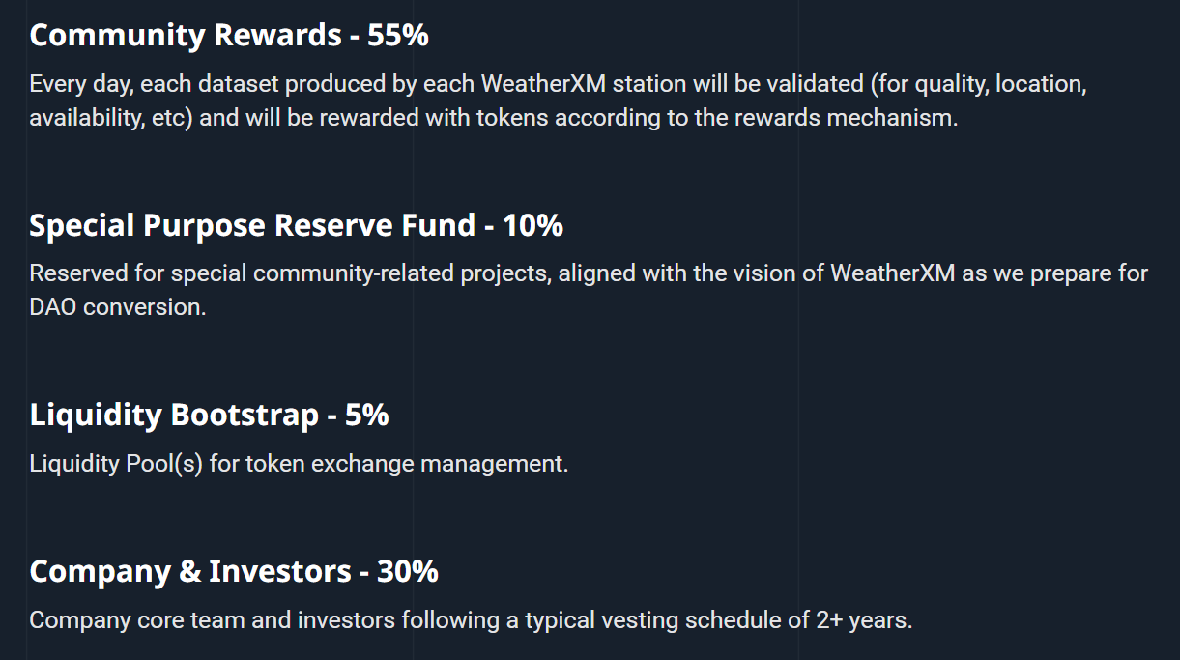Click the '(for quality, location,' parenthetical text

coord(979,84)
